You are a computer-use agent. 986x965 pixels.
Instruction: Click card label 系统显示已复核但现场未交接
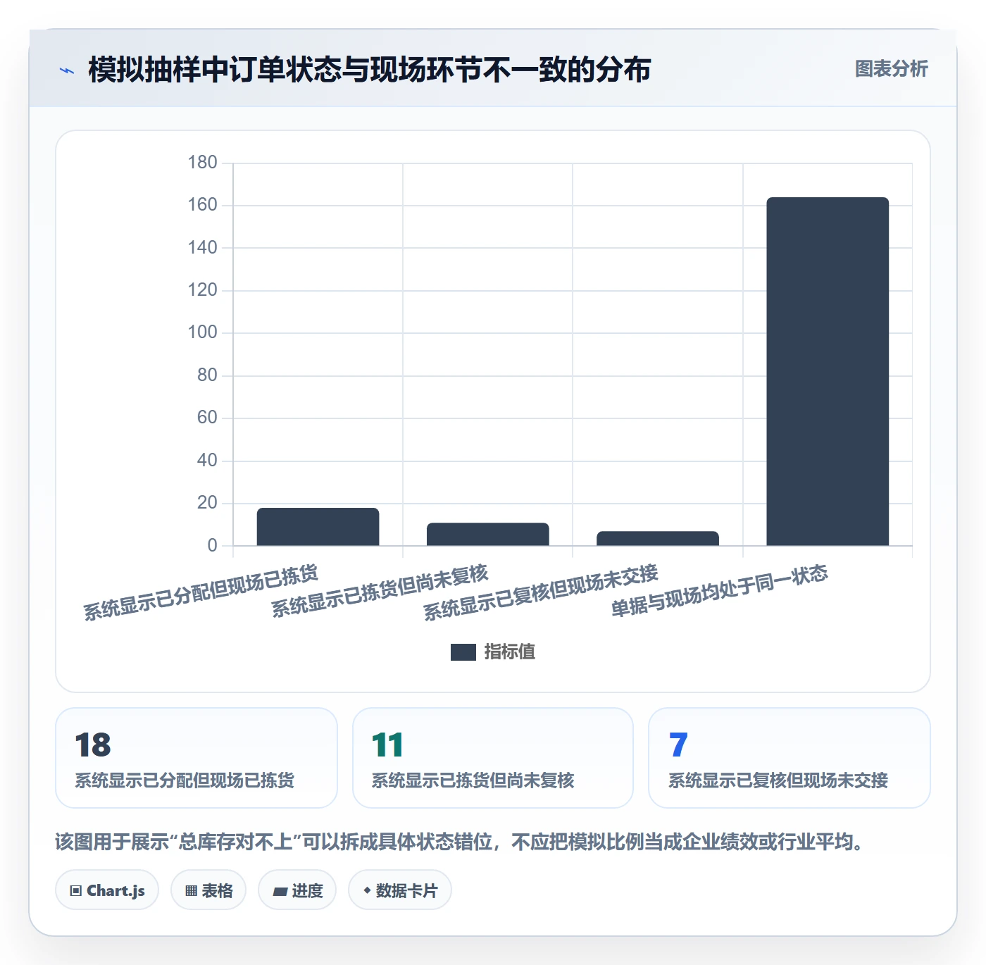click(778, 780)
